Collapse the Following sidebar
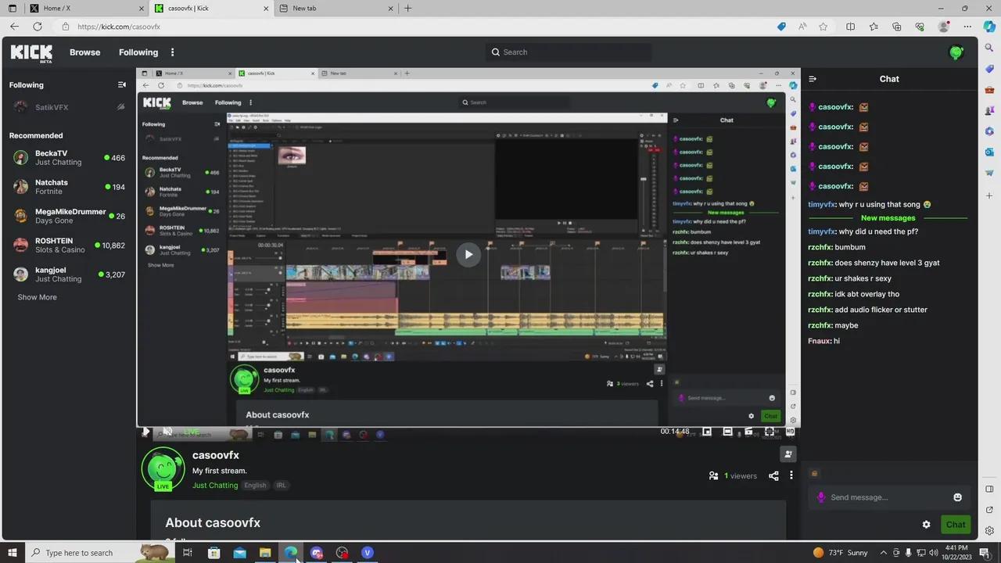Viewport: 1001px width, 563px height. coord(121,84)
